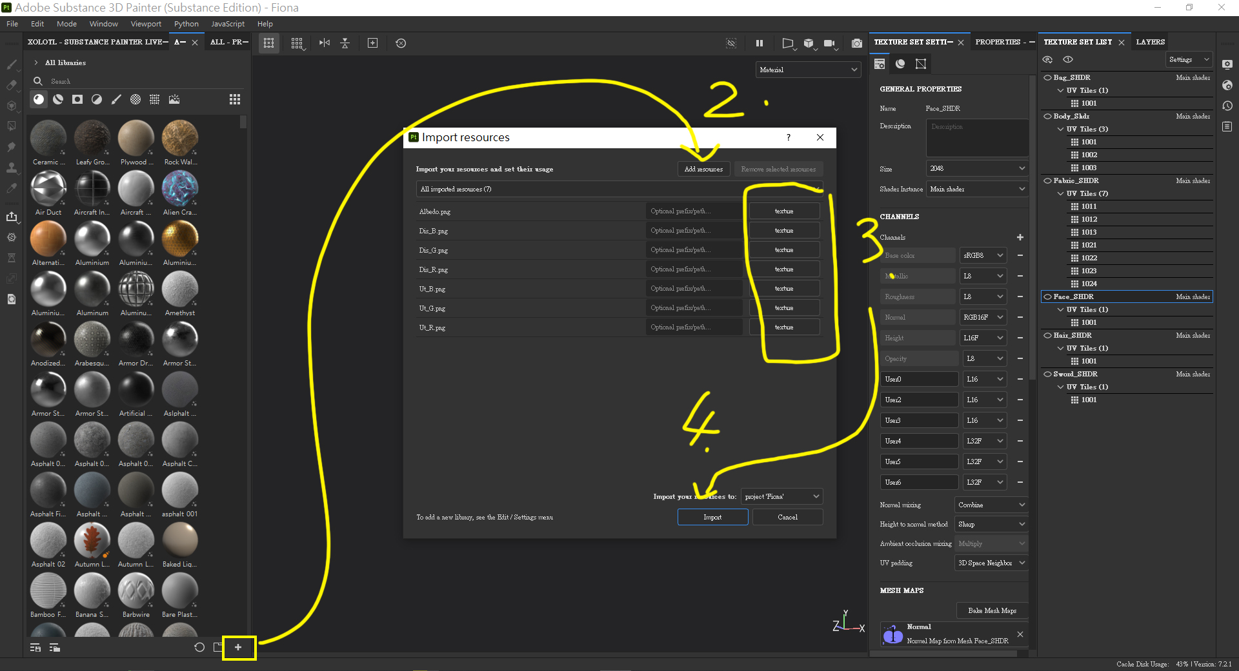
Task: Flip the viewport with the mirror icon
Action: [325, 43]
